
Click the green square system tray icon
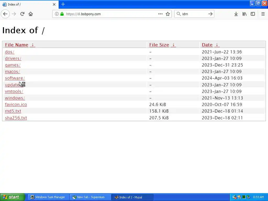point(244,197)
